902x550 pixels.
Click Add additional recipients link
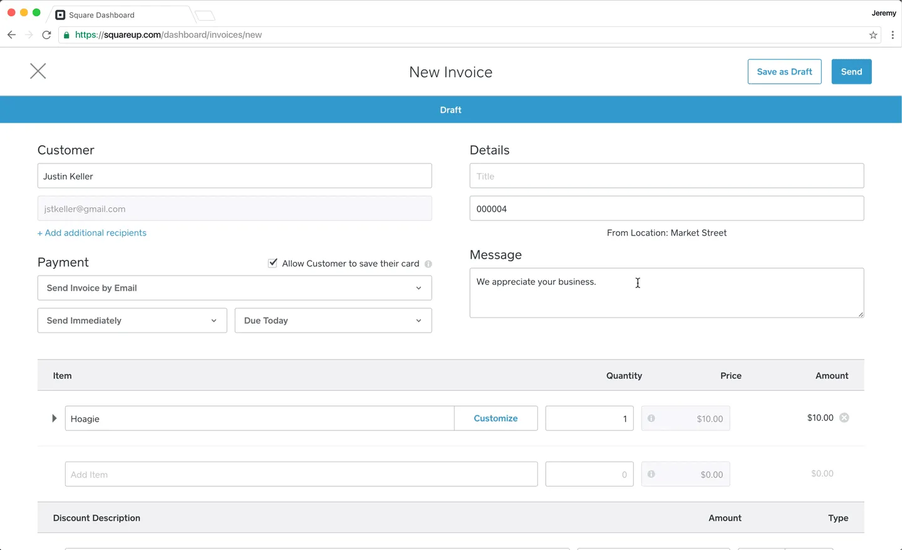coord(92,233)
